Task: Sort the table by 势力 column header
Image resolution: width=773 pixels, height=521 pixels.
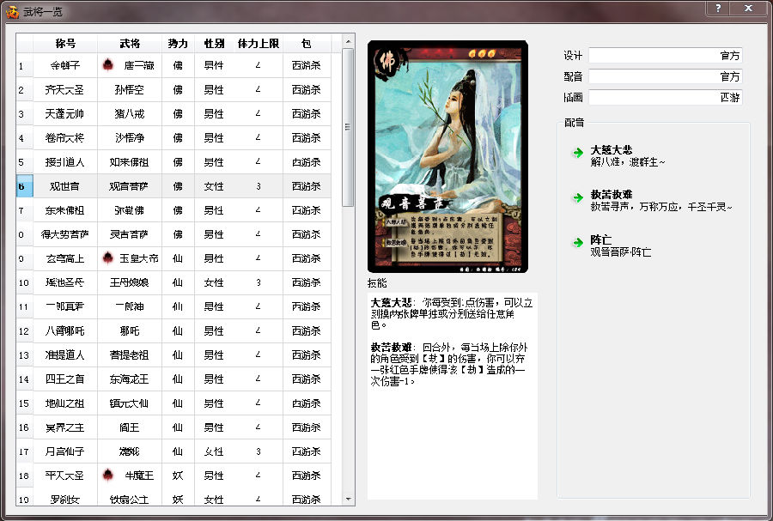Action: (x=178, y=43)
